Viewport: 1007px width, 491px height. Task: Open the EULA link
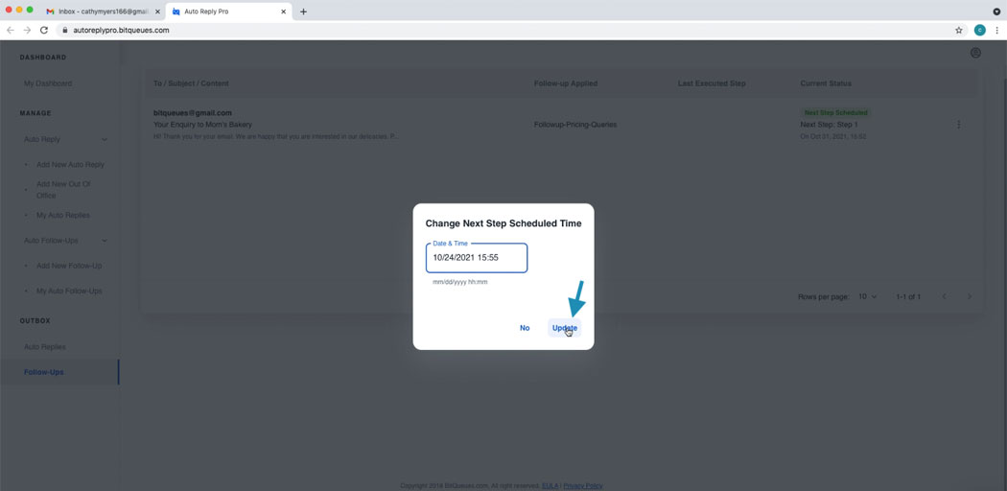coord(550,486)
